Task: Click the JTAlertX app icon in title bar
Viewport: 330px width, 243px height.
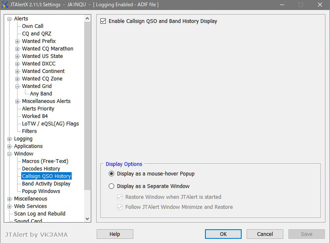Action: 5,5
